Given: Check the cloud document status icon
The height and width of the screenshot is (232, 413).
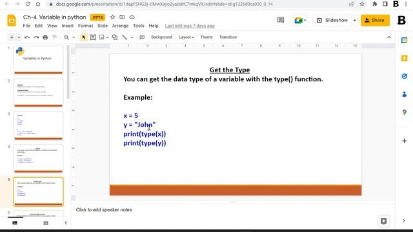Looking at the screenshot, I should click(132, 17).
